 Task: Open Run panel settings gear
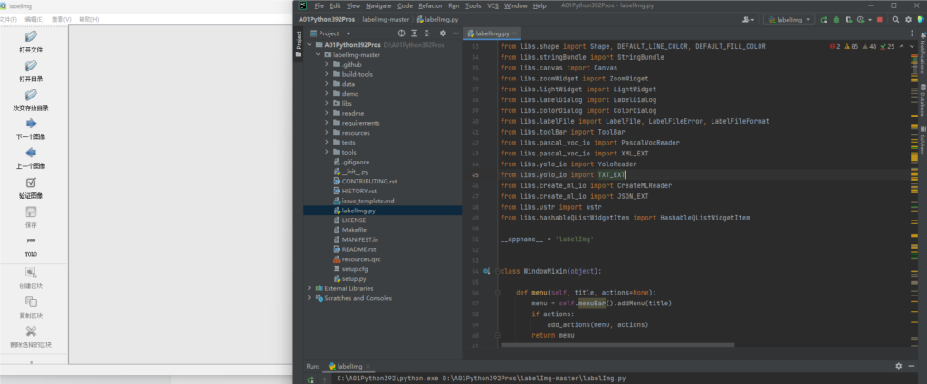click(x=899, y=366)
